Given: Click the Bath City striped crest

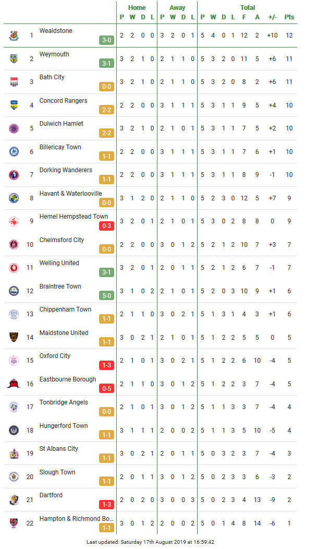Looking at the screenshot, I should [14, 82].
